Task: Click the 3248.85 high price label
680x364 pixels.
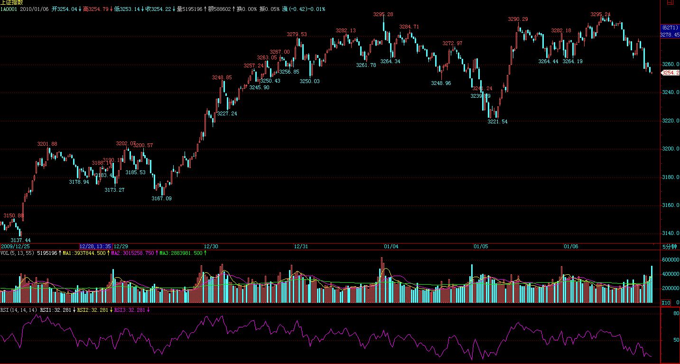Action: [x=222, y=77]
